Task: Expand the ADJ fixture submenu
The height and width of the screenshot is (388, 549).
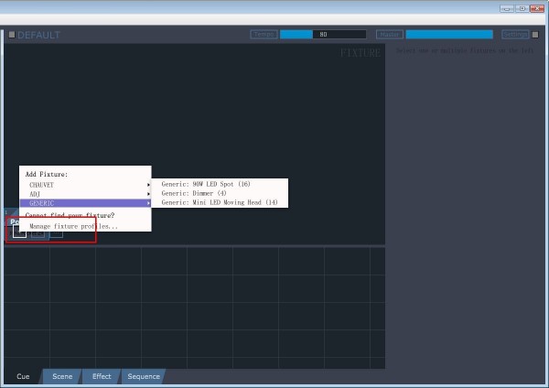Action: pos(85,194)
